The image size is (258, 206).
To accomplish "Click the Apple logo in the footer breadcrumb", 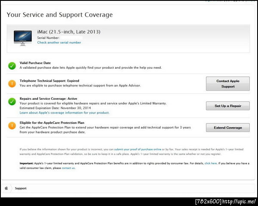I will pos(6,188).
